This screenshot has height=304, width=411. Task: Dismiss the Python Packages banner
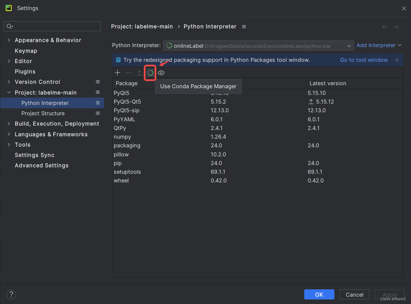tap(397, 60)
